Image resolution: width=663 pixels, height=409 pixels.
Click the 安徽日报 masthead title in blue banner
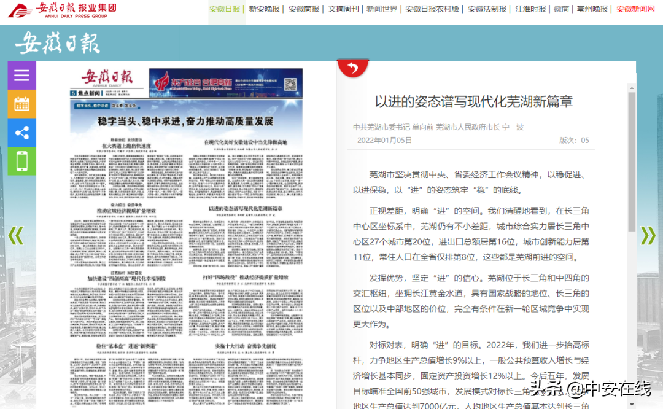click(x=58, y=43)
